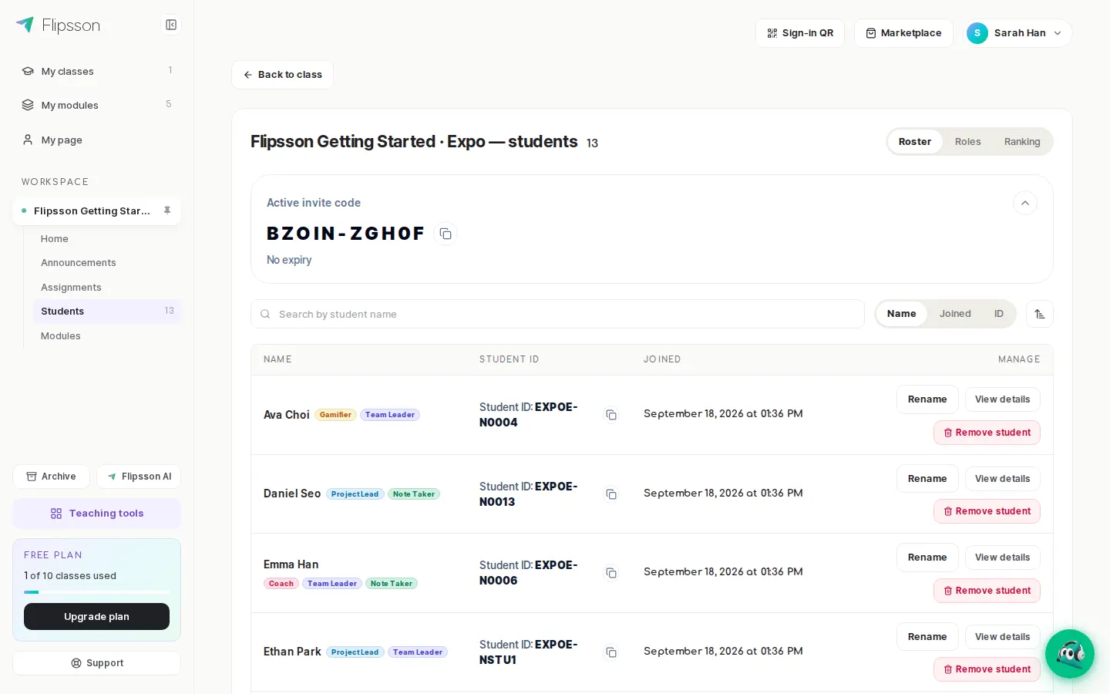Open My modules
1110x694 pixels.
tap(97, 105)
